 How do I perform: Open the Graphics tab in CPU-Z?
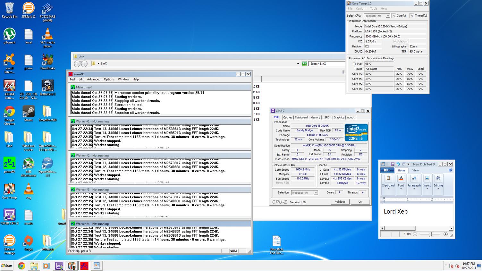339,117
